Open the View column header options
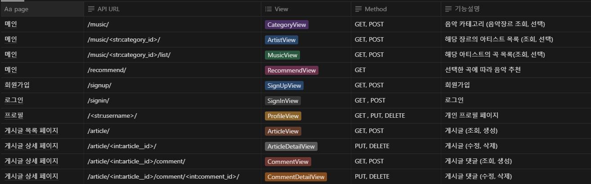Viewport: 591px width, 184px height. click(x=306, y=9)
